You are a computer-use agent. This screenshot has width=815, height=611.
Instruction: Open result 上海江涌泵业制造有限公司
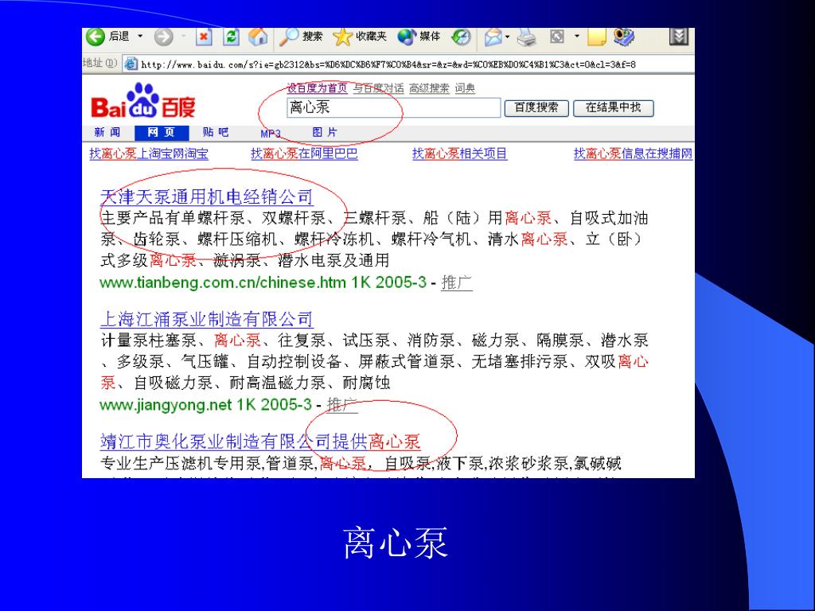(206, 319)
